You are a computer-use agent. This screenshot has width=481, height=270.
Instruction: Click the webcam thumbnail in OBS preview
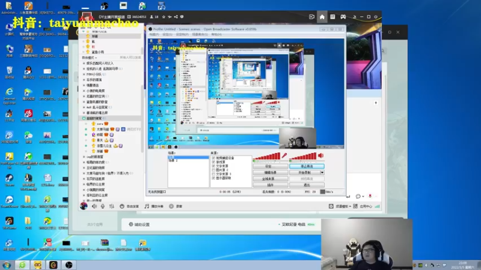(x=298, y=139)
